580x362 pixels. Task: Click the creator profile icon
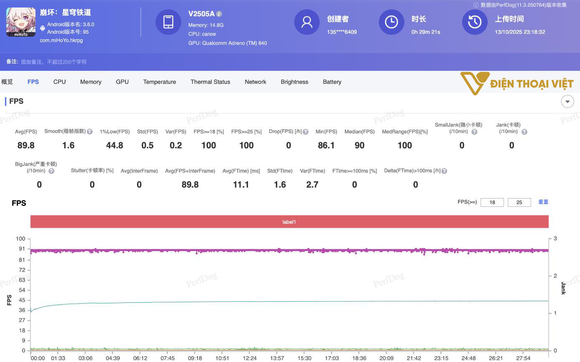pyautogui.click(x=307, y=23)
